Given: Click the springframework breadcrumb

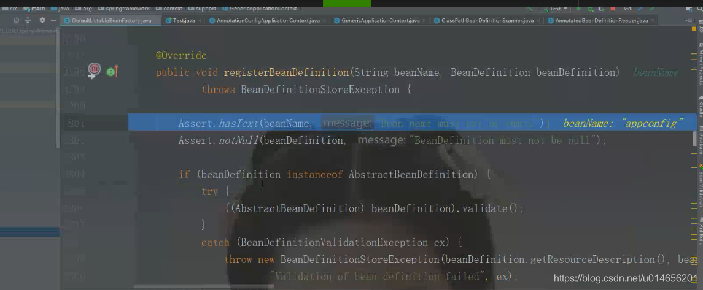Looking at the screenshot, I should (x=124, y=9).
